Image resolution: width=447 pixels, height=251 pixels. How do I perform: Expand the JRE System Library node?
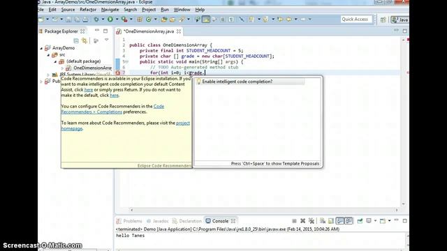pyautogui.click(x=48, y=75)
